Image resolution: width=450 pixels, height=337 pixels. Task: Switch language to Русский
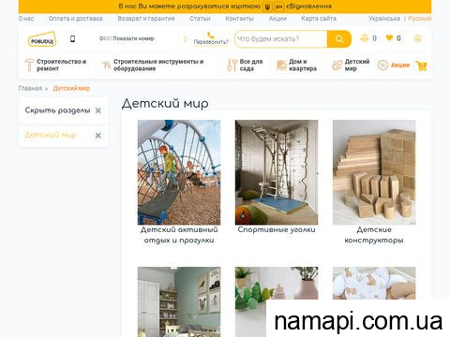pyautogui.click(x=420, y=19)
